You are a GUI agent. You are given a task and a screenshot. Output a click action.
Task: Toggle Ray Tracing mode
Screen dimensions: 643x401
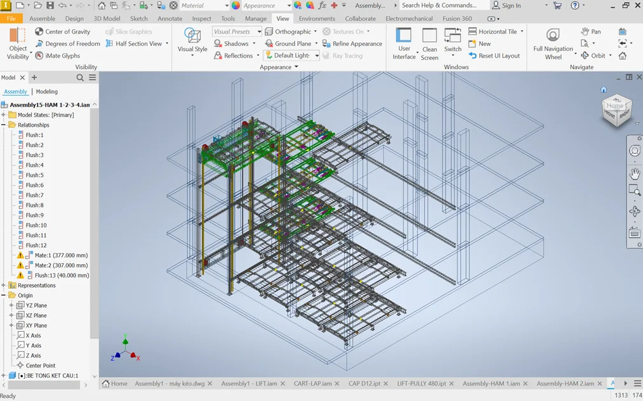342,56
